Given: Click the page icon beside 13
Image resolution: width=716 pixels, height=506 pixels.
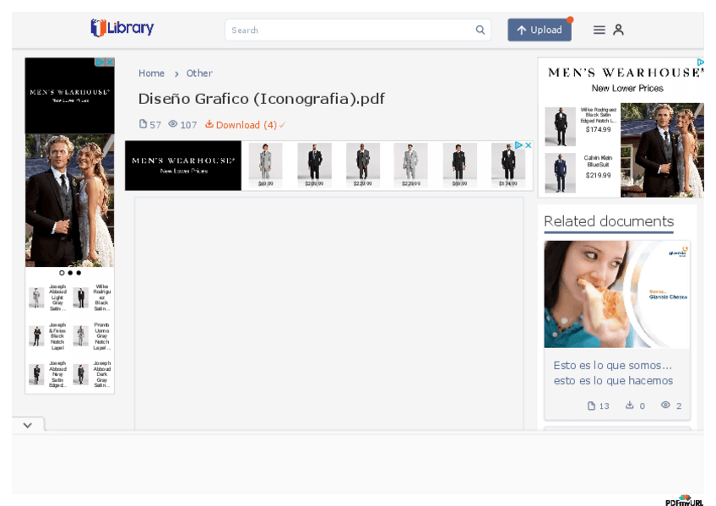Looking at the screenshot, I should click(591, 406).
